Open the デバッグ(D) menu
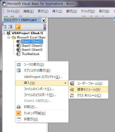The width and height of the screenshot is (115, 132). click(x=88, y=11)
